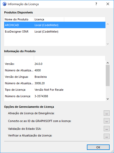Click products list scroll up arrow

tap(108, 24)
